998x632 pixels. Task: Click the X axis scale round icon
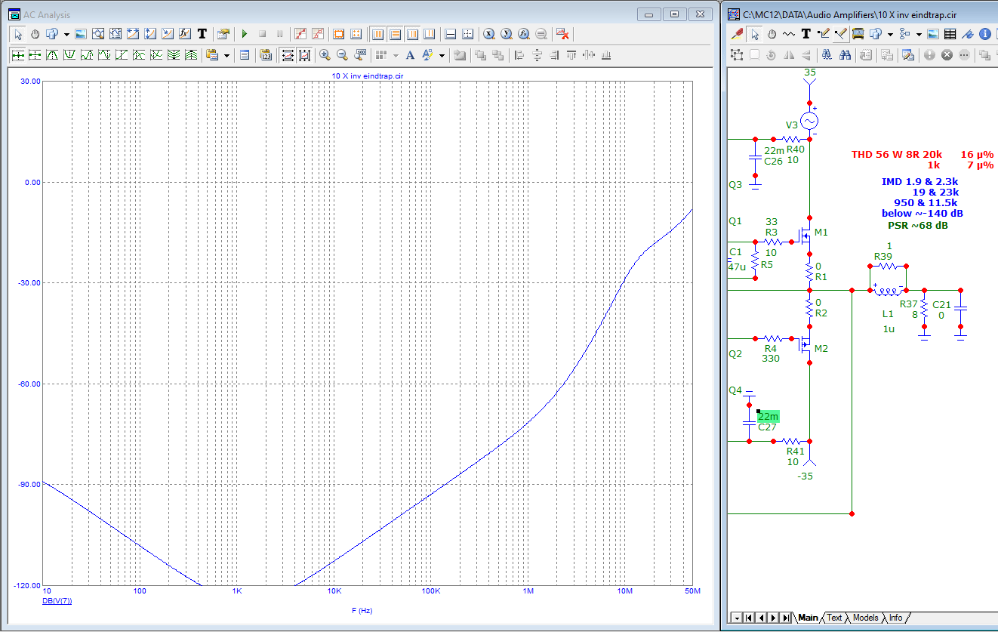(489, 34)
